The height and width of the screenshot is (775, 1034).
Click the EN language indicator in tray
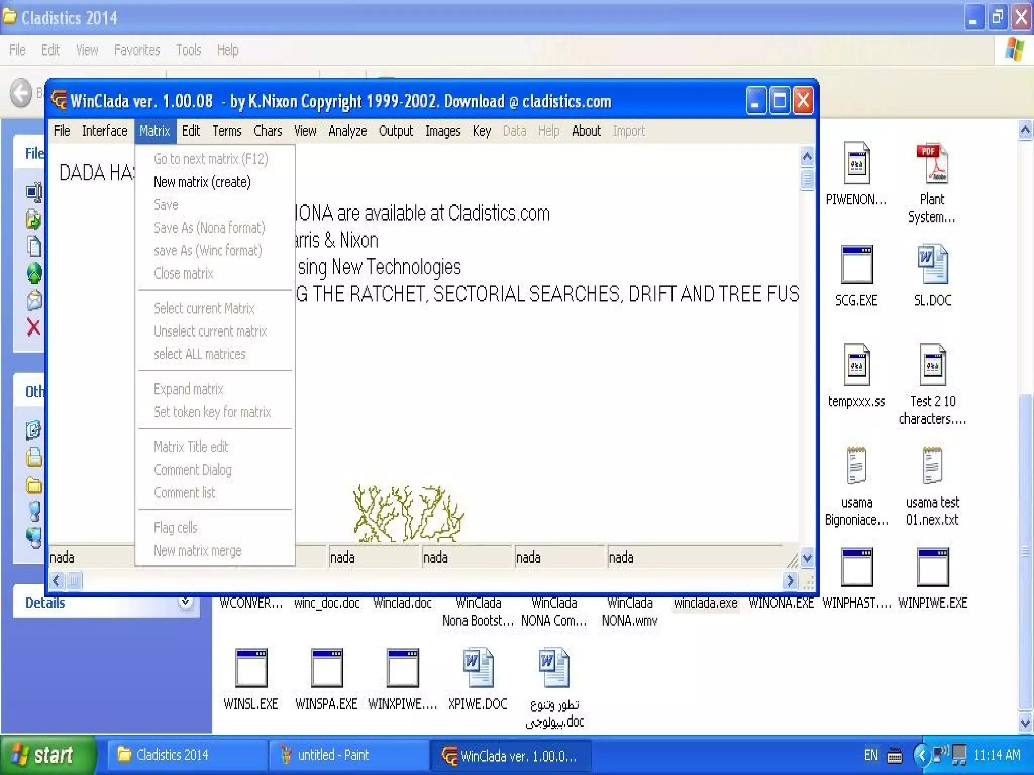870,755
